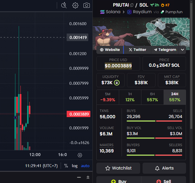Toggle percent scale on chart

(x=66, y=166)
